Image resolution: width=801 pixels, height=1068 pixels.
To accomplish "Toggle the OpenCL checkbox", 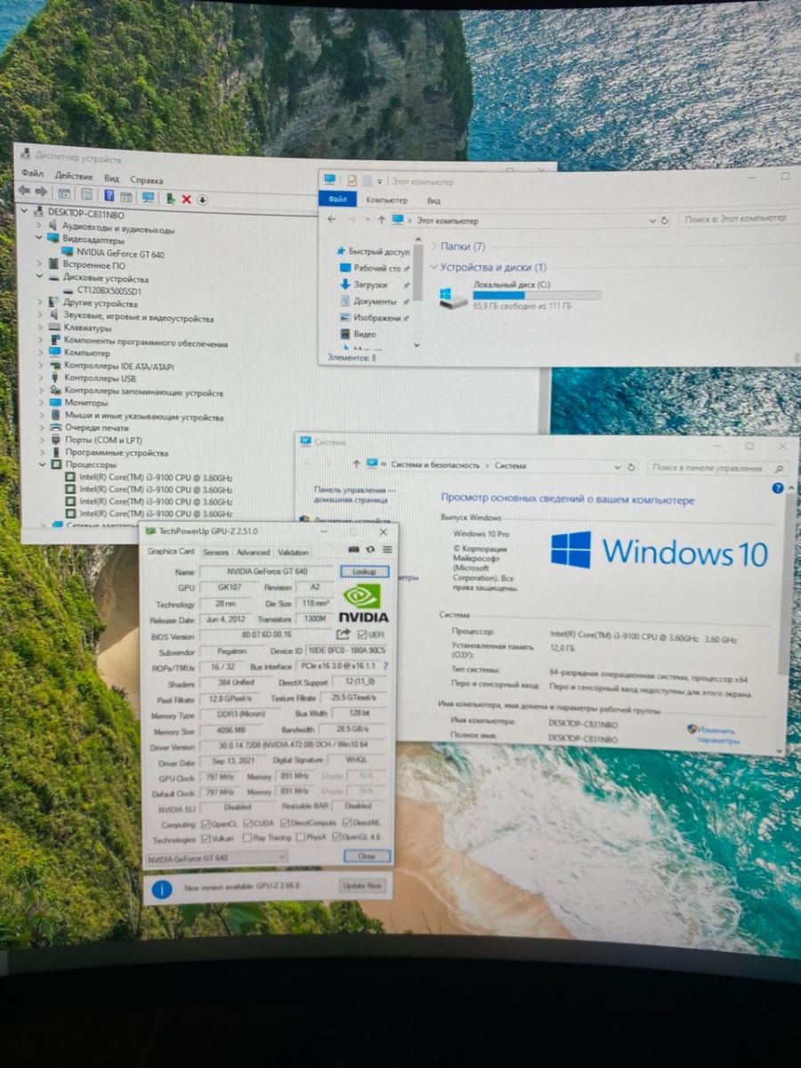I will (206, 823).
